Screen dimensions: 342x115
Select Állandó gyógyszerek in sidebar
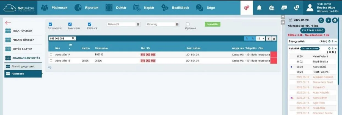coord(23,66)
